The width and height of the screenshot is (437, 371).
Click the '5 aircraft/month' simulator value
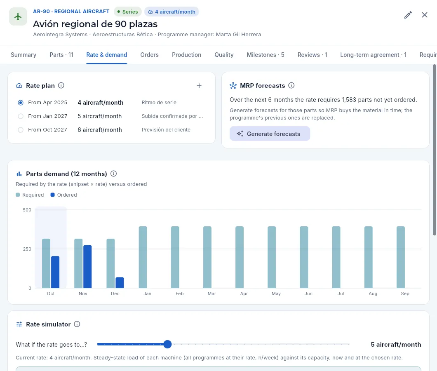[396, 345]
